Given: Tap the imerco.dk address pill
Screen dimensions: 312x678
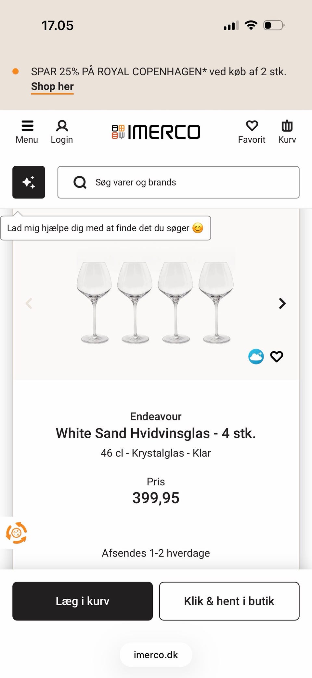Looking at the screenshot, I should pyautogui.click(x=156, y=655).
